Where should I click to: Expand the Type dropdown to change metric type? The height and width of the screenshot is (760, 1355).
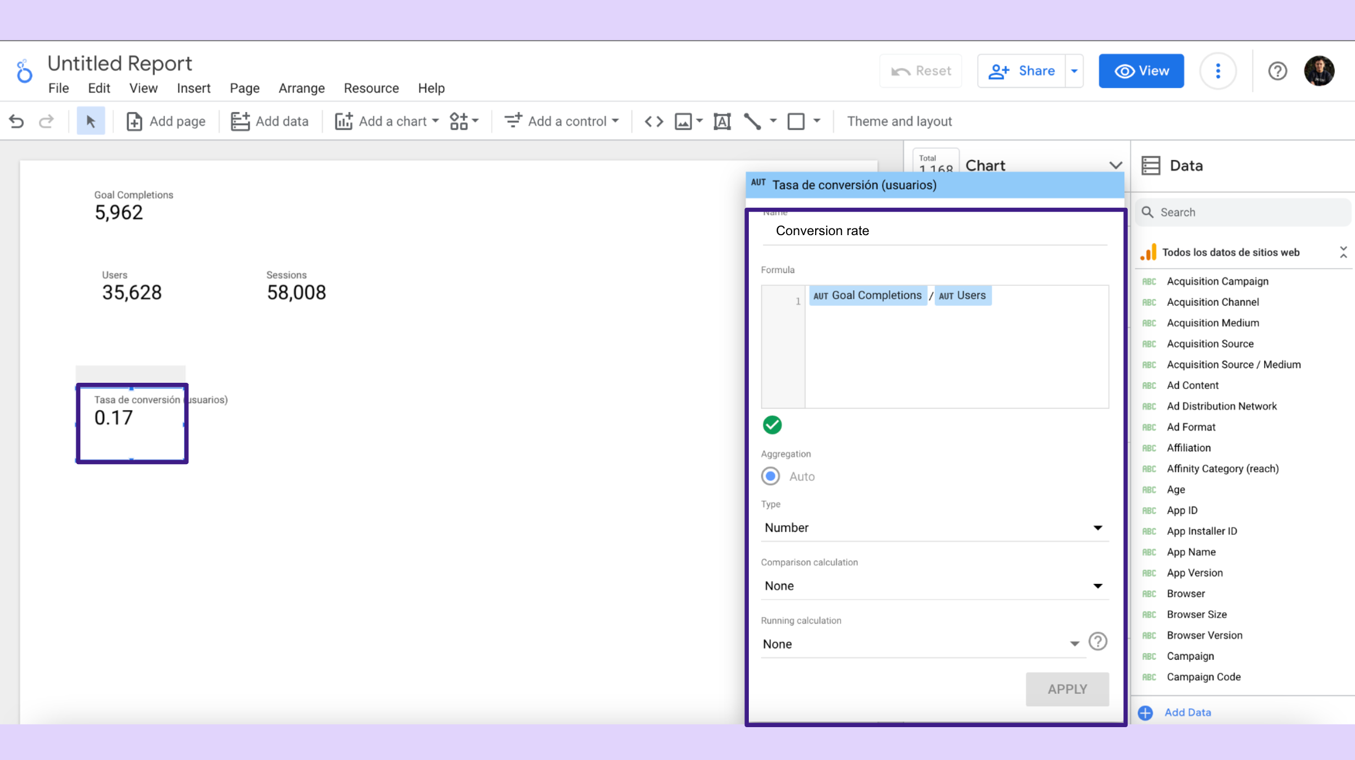933,528
